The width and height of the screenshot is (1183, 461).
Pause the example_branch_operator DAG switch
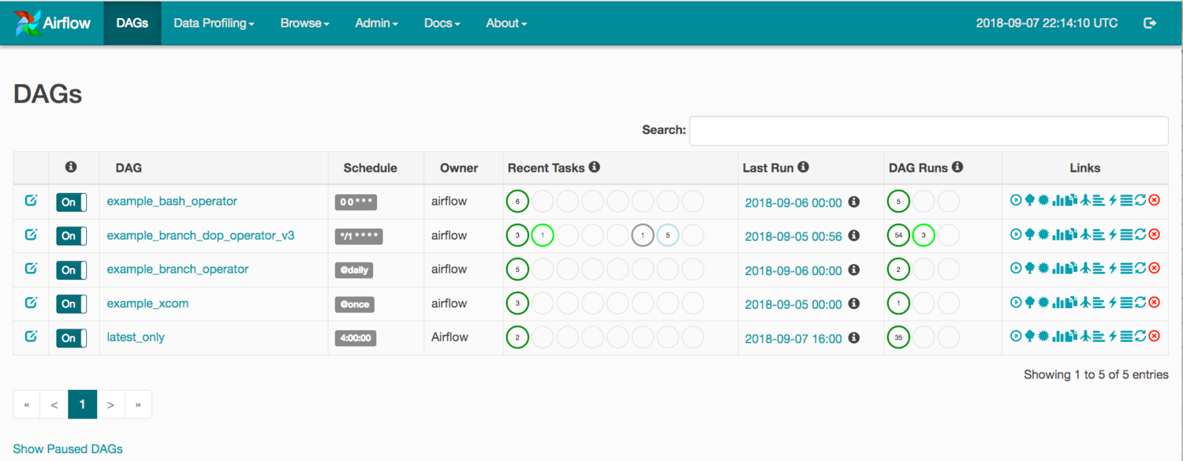[x=71, y=270]
